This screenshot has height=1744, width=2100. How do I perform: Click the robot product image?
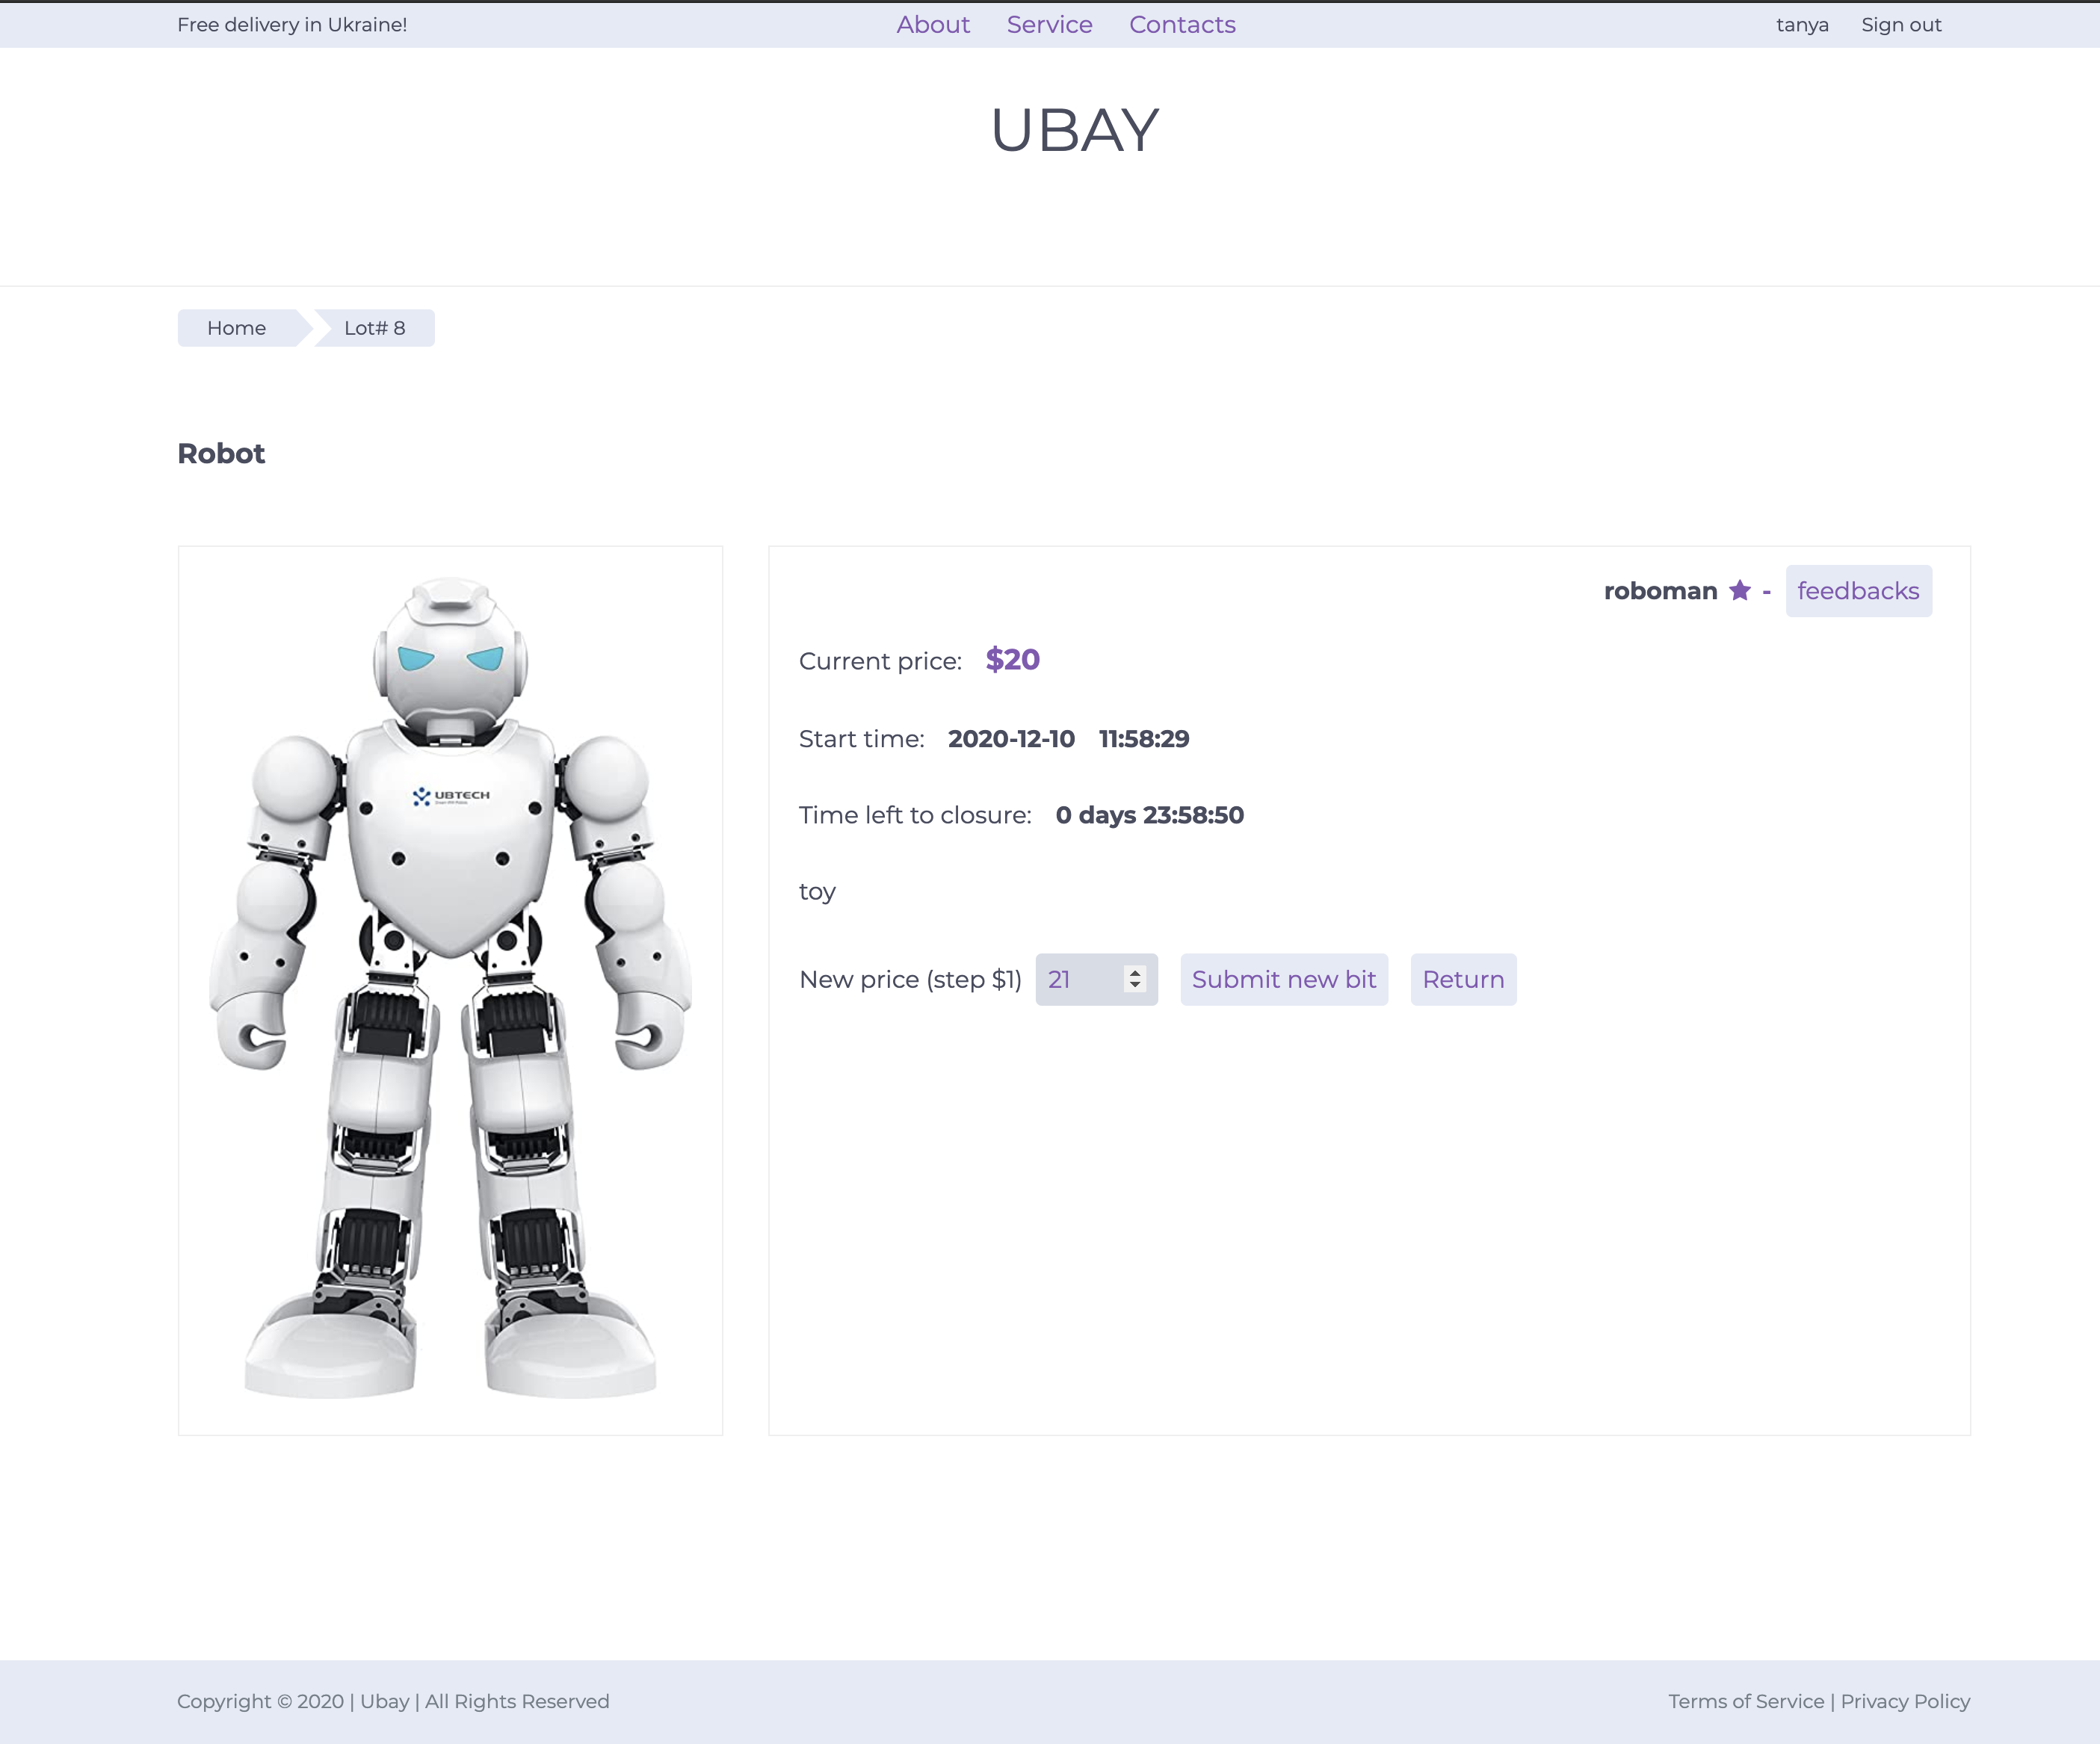(x=450, y=989)
